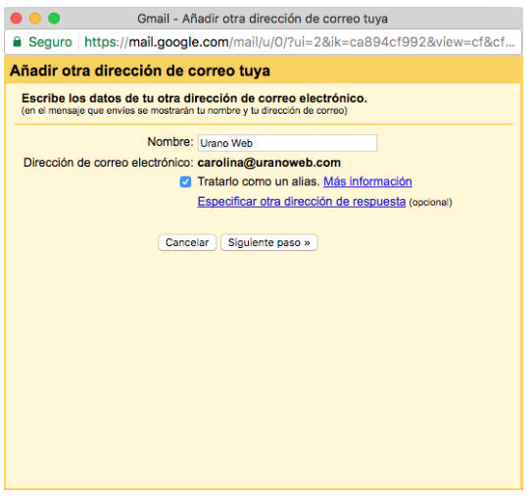Click "Especificar otra dirección de respuesta" link
Image resolution: width=532 pixels, height=500 pixels.
coord(302,202)
